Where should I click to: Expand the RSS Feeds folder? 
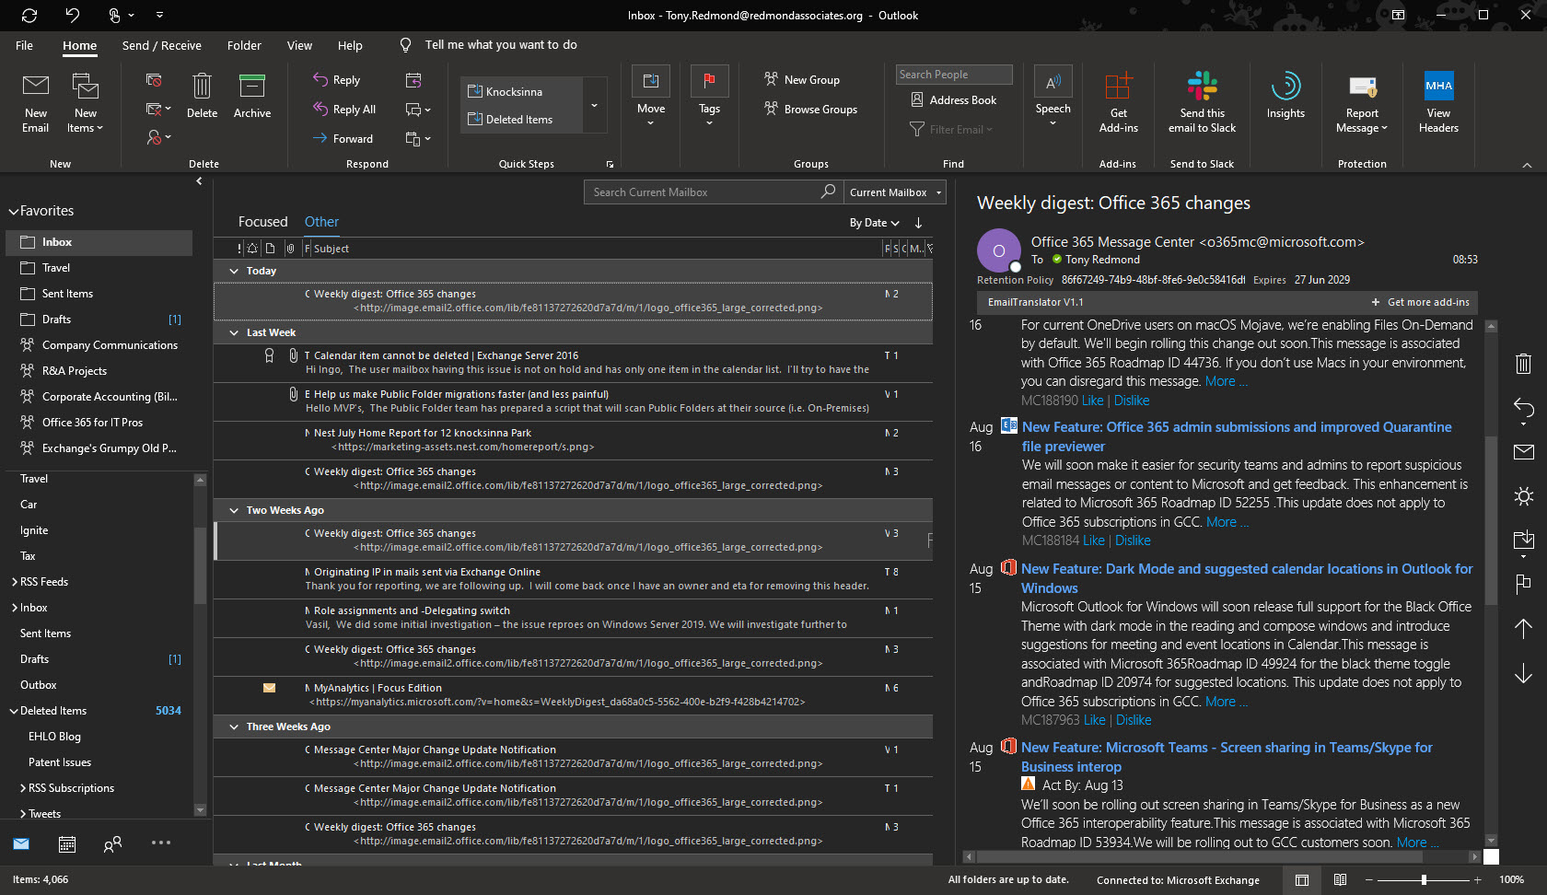point(15,582)
